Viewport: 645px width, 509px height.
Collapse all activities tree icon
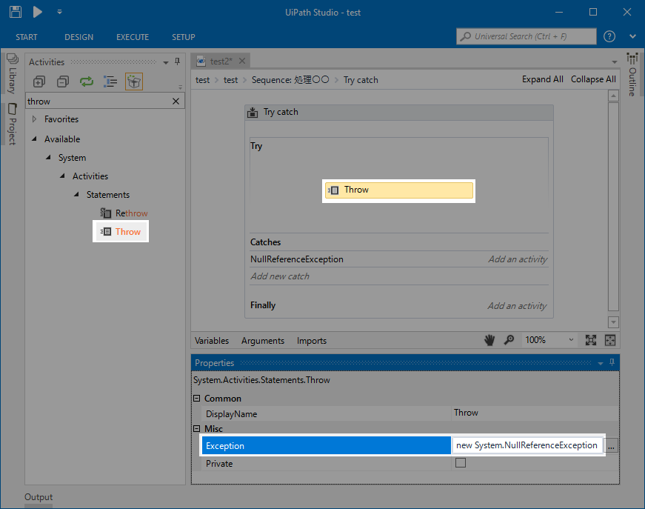pos(63,81)
